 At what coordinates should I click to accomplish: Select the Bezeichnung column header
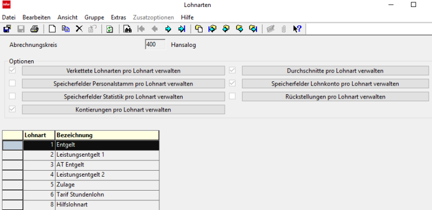pos(107,135)
